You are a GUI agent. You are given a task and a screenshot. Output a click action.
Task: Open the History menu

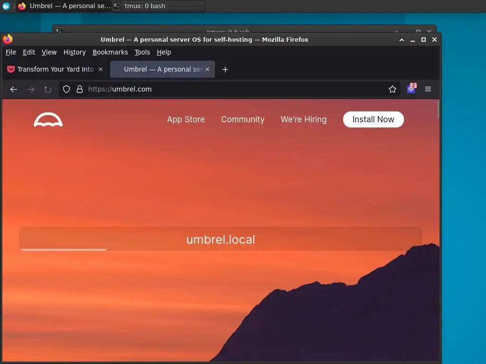tap(75, 52)
